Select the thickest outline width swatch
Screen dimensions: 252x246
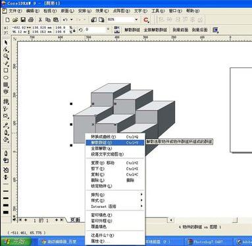(x=6, y=212)
